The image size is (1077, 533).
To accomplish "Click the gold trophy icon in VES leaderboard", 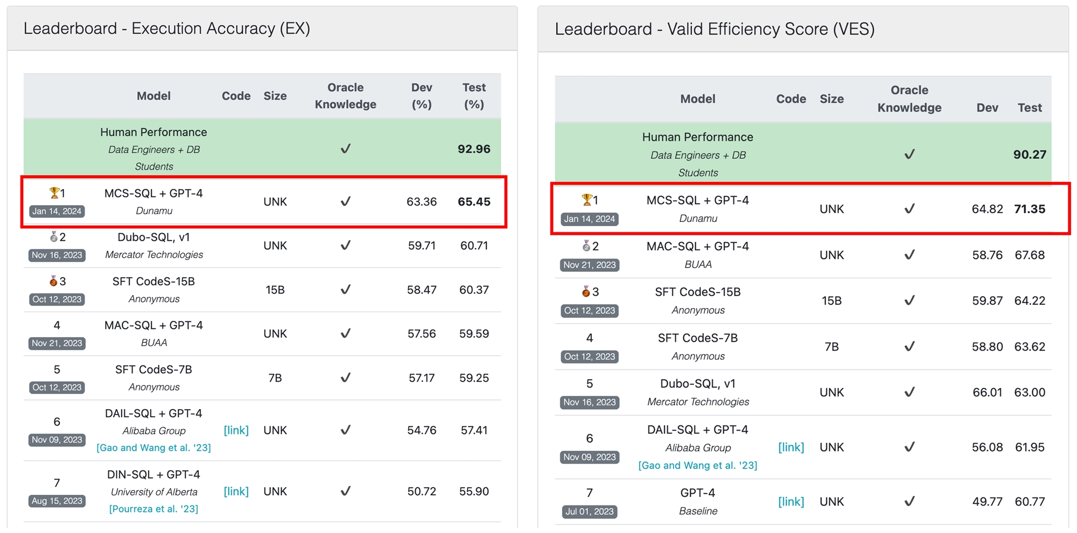I will coord(586,200).
